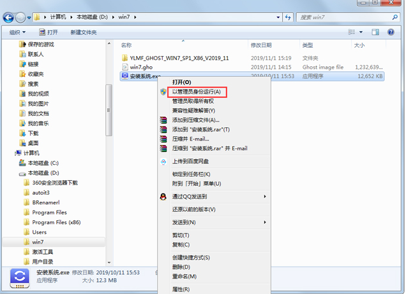Viewport: 406px width, 294px height.
Task: Click WinRAR icon beside 添加到 "安装系统.rar"(T)
Action: pos(163,129)
